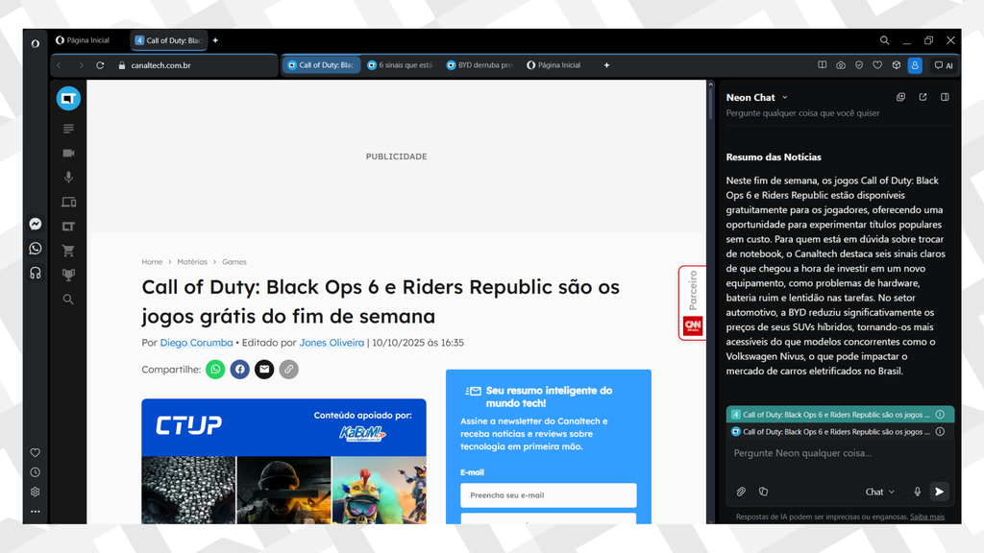Open the Chat mode dropdown
The width and height of the screenshot is (984, 553).
pyautogui.click(x=879, y=492)
